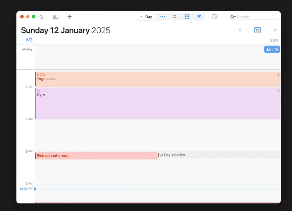Switch to year view nine-dot grid
This screenshot has height=211, width=292.
(187, 17)
